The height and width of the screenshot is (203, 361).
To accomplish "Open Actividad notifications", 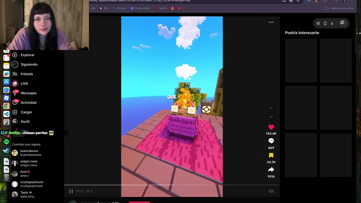I will point(28,103).
